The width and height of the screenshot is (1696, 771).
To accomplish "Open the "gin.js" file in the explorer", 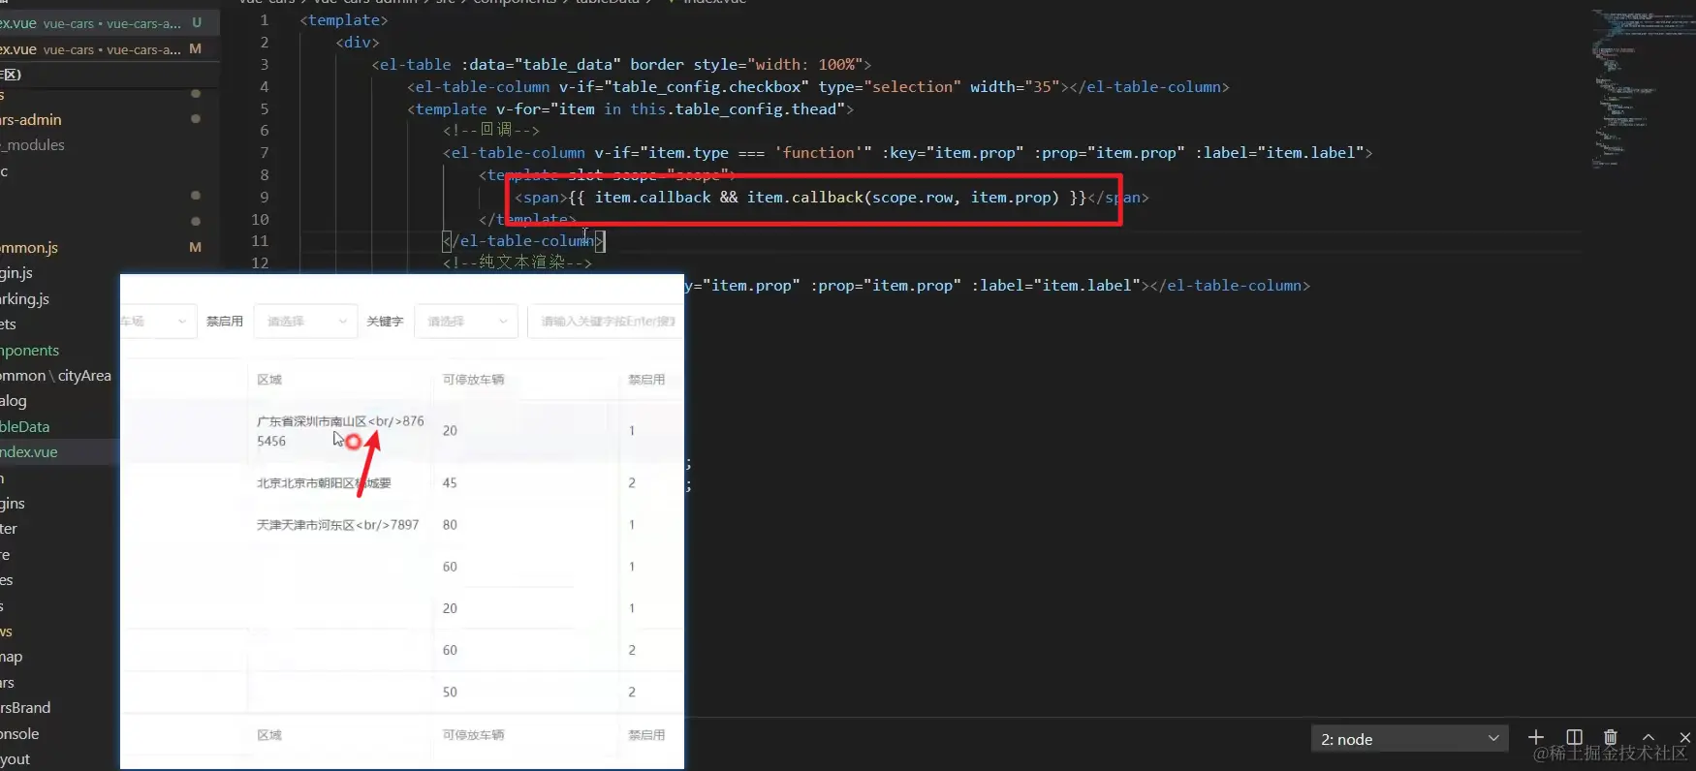I will [x=16, y=273].
